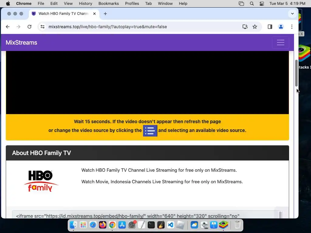Click 'Watch Movie, Indonesia Channels' text line

pos(162,182)
